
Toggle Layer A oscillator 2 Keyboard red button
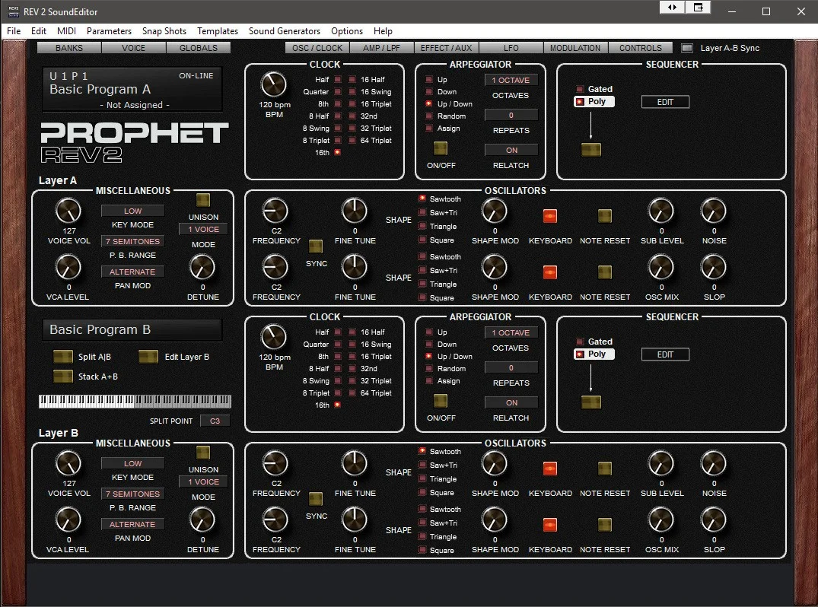(550, 272)
